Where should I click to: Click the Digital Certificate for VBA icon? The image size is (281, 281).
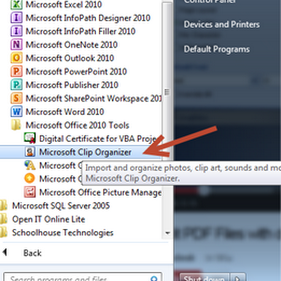30,138
